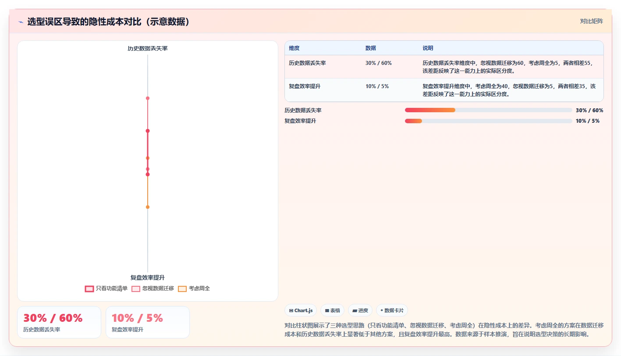Click the summary paragraph starting 对比柱状图展示了
The image size is (621, 356).
[x=444, y=330]
